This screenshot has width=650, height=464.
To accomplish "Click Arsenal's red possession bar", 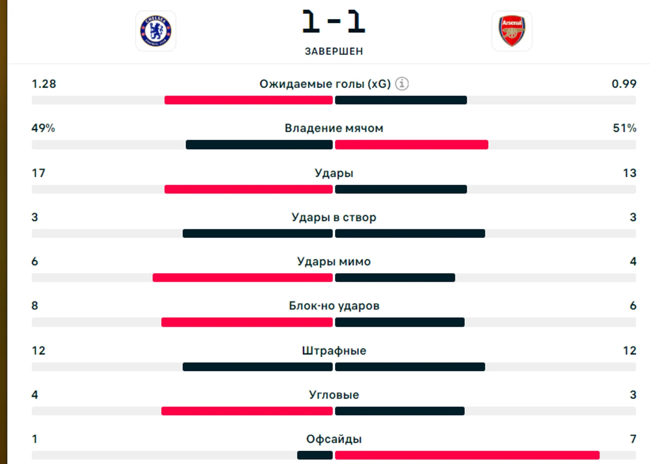I will tap(412, 145).
